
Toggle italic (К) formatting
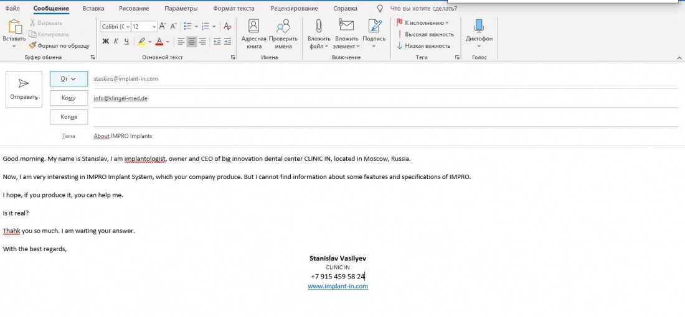coord(116,42)
